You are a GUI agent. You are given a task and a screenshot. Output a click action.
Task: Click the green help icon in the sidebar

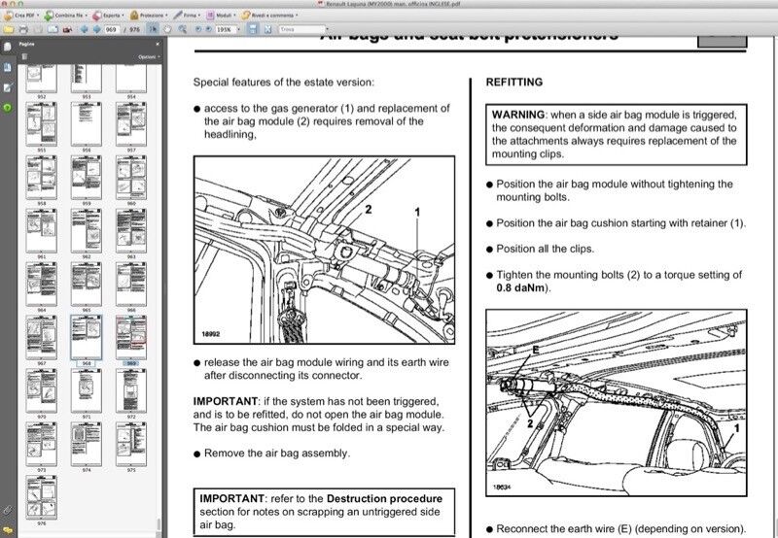point(8,108)
